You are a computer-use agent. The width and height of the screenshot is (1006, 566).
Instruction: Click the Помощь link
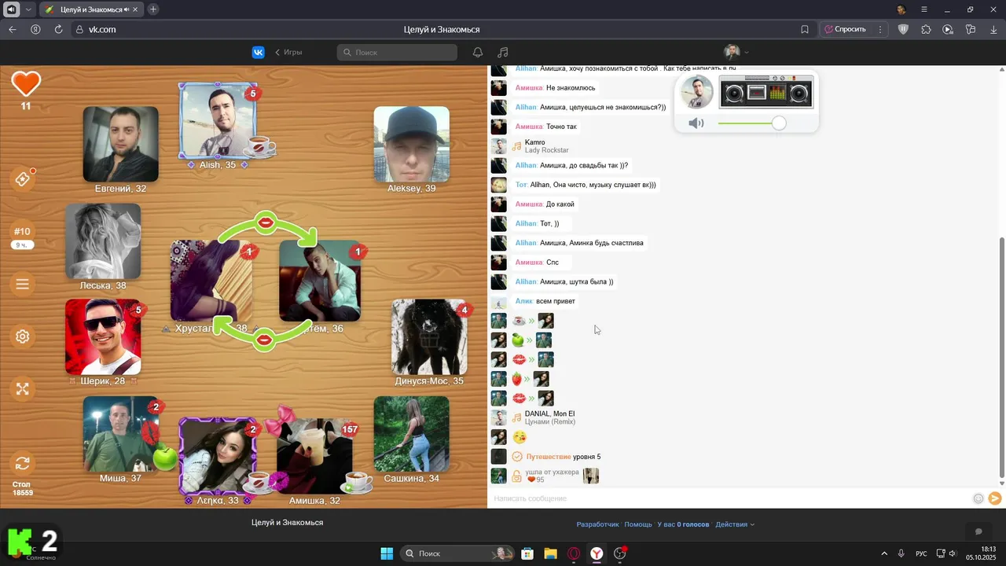pos(638,524)
